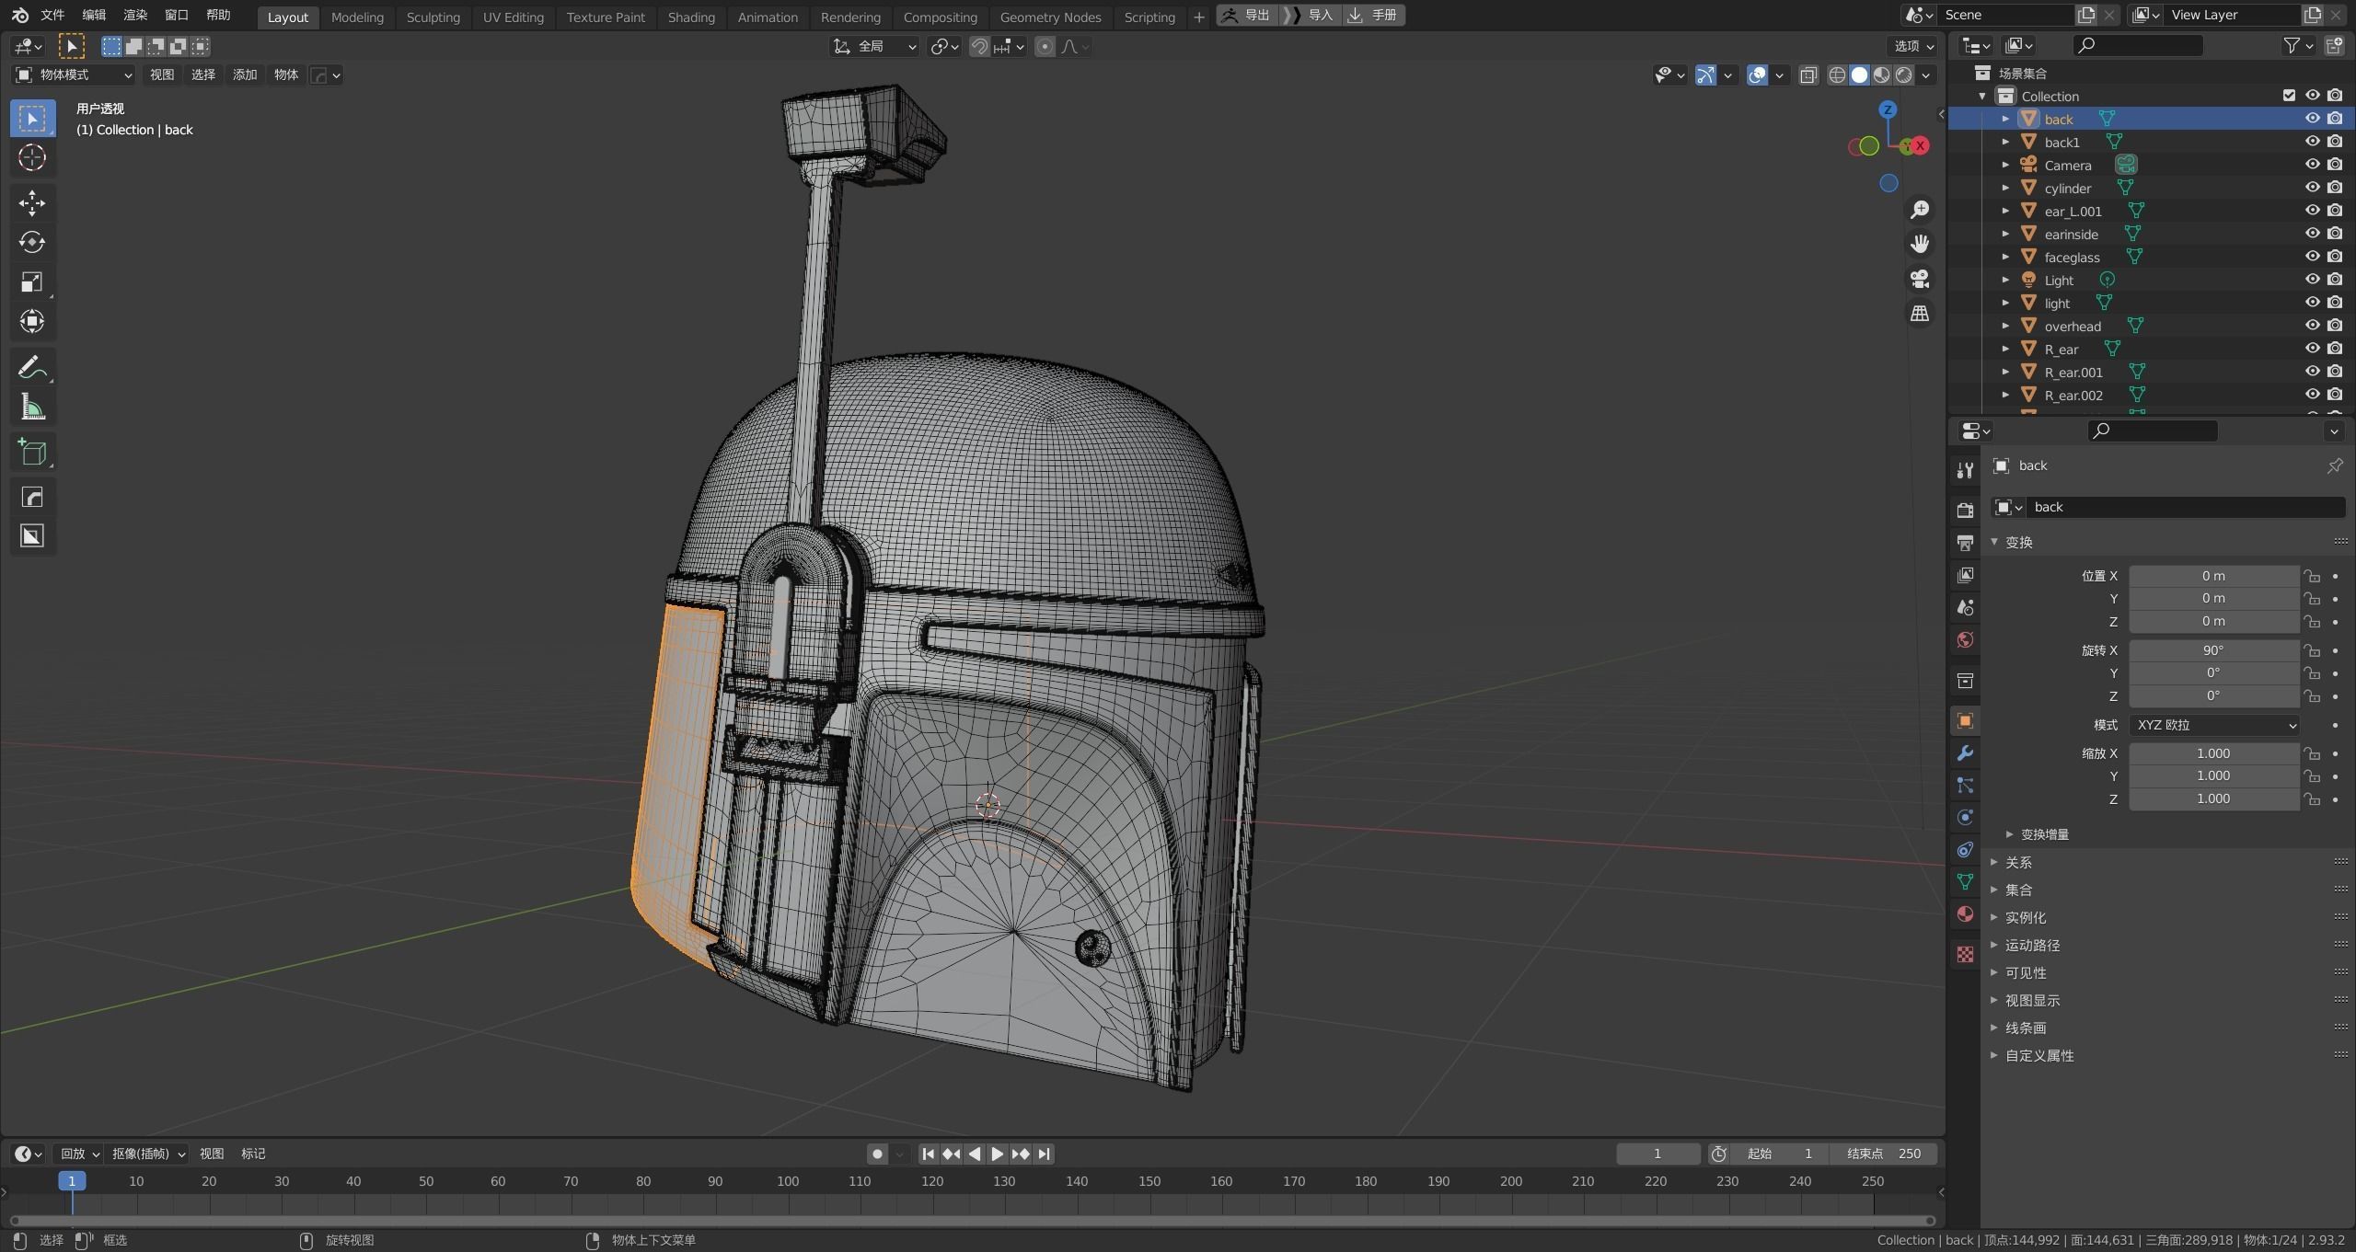Open the 文件 menu
The height and width of the screenshot is (1252, 2356).
coord(52,15)
